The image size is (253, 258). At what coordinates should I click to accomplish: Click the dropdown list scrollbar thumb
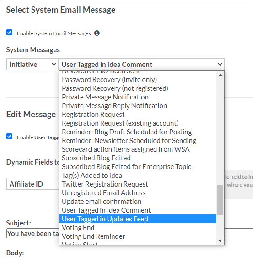[x=221, y=200]
